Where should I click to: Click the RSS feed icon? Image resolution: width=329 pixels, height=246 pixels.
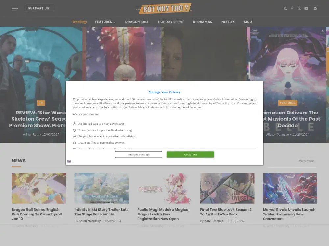[285, 9]
